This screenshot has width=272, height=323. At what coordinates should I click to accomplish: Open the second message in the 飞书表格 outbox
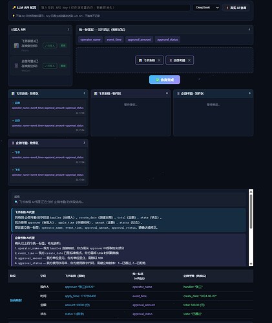pos(48,125)
